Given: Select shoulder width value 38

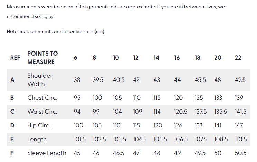Looking at the screenshot, I should (x=77, y=80).
